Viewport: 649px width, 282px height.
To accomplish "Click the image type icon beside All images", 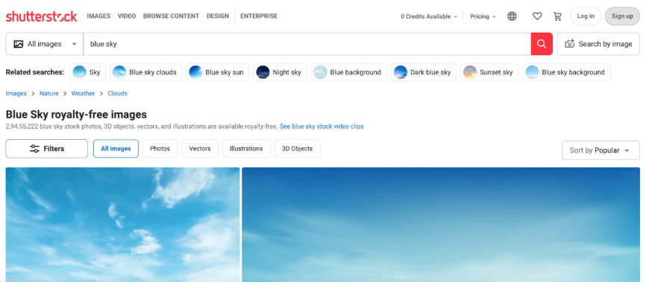I will 18,44.
